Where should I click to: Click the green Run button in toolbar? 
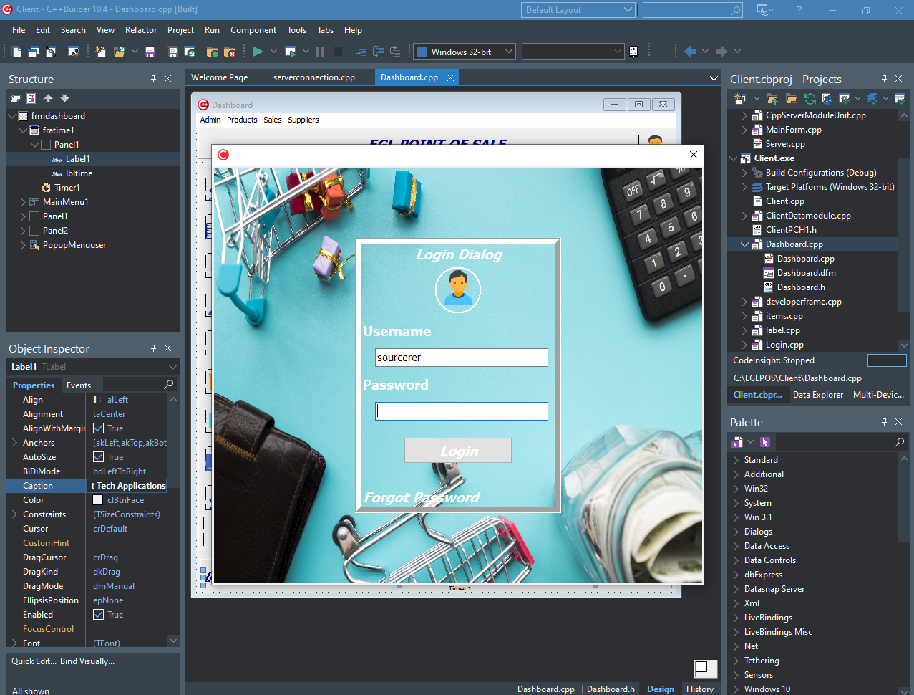click(258, 52)
